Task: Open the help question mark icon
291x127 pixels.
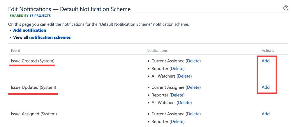Action: click(x=286, y=8)
